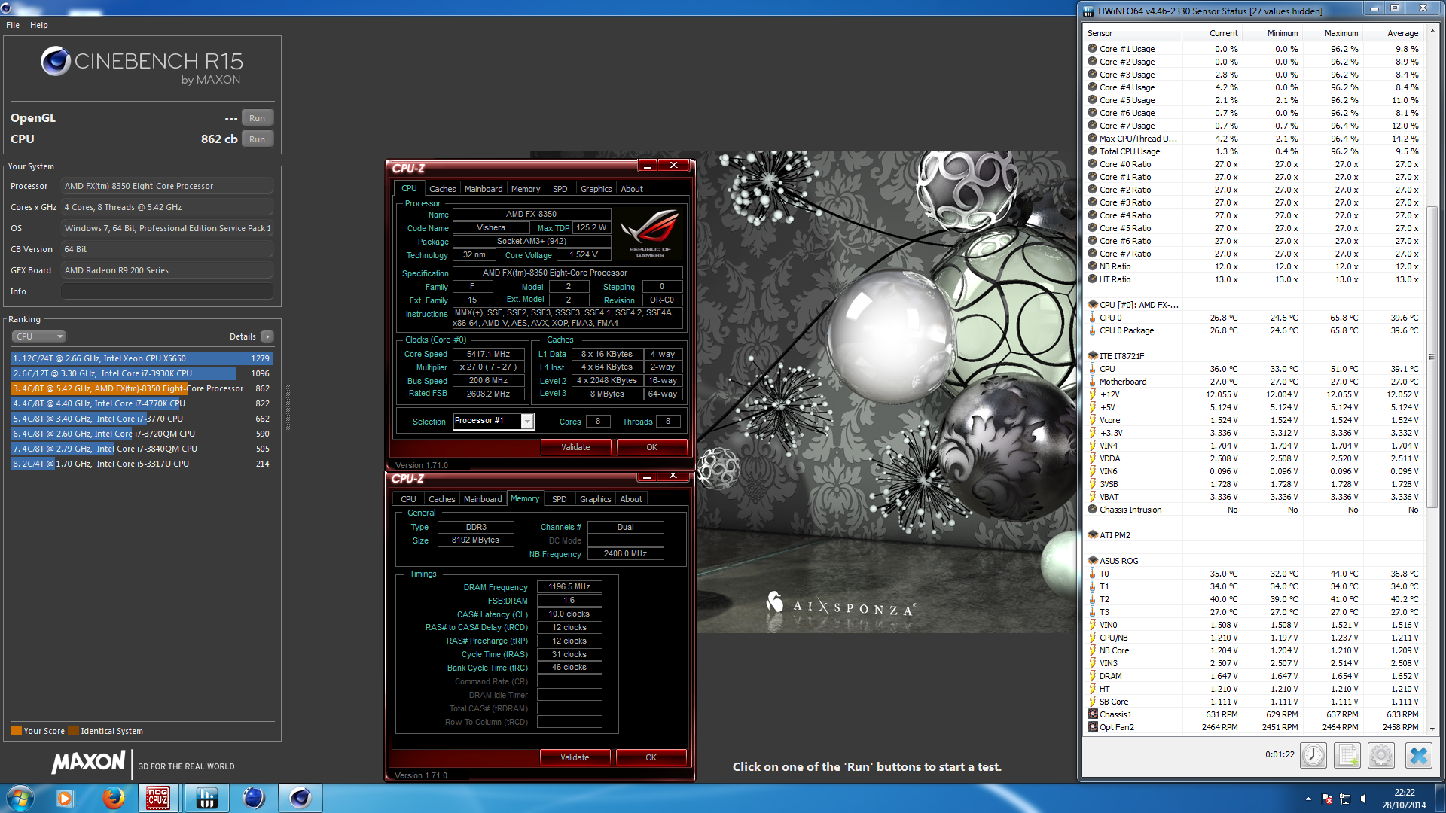Click the Total CPU Usage sensor row
The width and height of the screenshot is (1446, 813).
1254,151
